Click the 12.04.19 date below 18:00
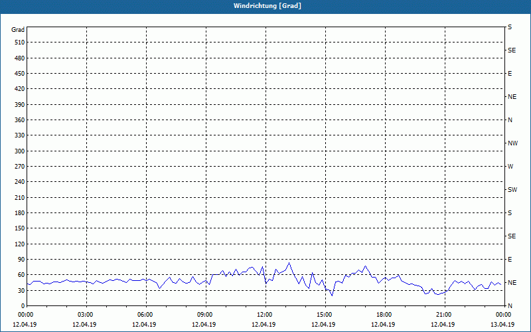 (383, 325)
